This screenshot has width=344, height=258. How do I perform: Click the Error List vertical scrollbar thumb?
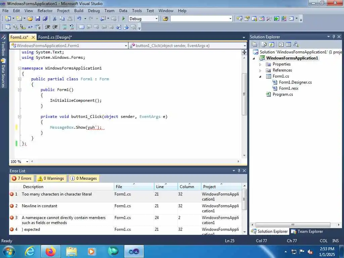[244, 199]
